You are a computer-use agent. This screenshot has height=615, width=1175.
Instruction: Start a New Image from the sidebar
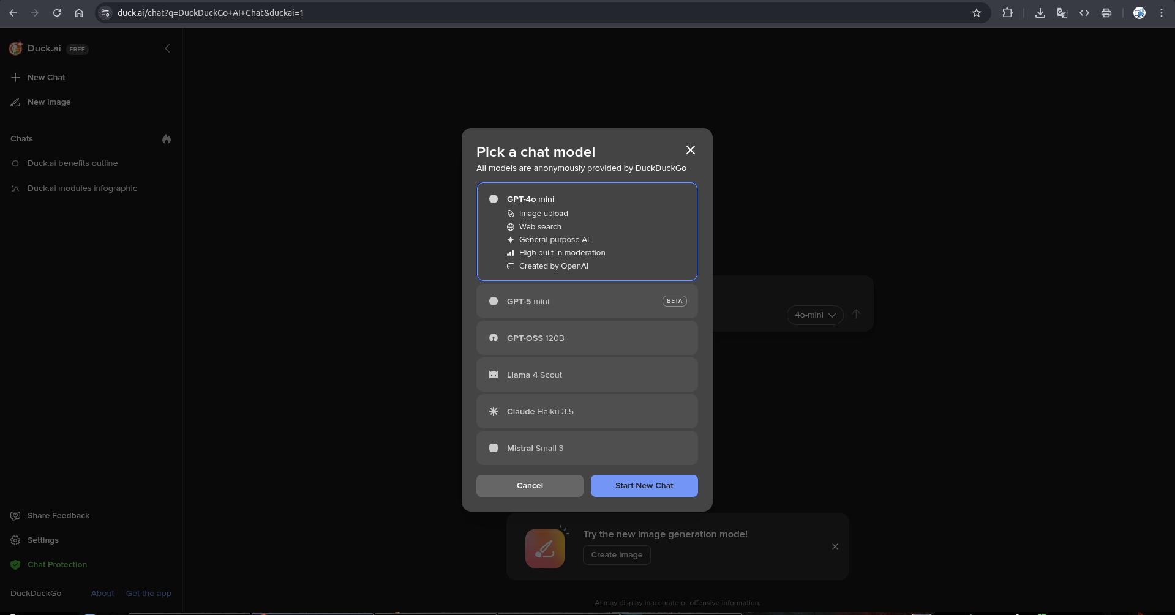point(48,102)
